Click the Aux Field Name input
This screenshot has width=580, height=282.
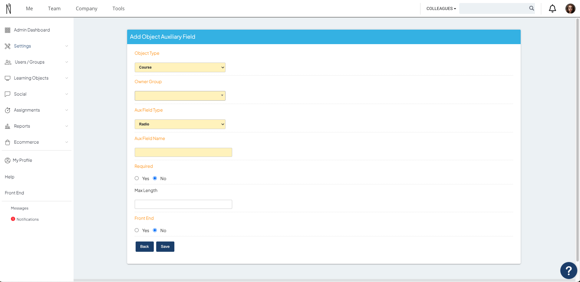pyautogui.click(x=183, y=152)
